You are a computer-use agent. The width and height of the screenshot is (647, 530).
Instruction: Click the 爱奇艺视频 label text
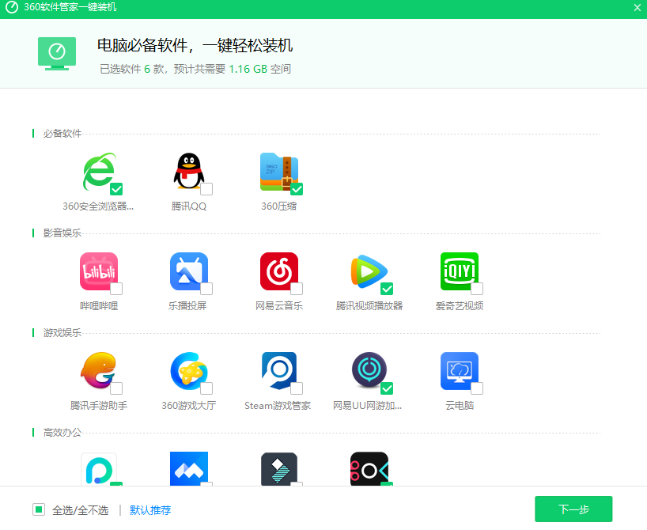coord(460,306)
